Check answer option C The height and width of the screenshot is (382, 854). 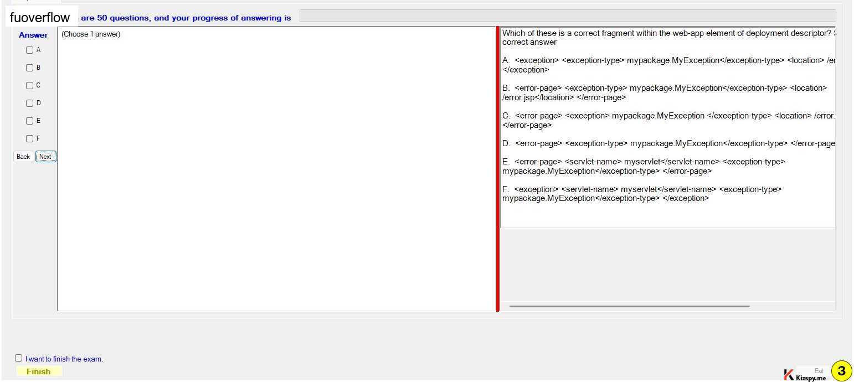[30, 85]
